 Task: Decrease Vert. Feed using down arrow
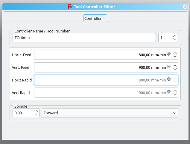point(175,69)
